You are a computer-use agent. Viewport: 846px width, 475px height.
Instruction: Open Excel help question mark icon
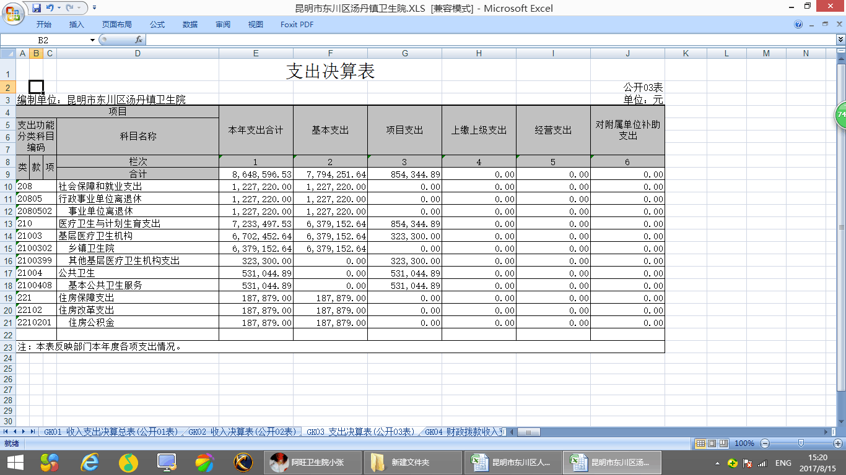tap(798, 25)
